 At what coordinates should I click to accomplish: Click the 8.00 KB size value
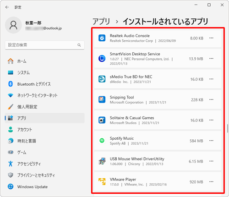[x=196, y=38]
